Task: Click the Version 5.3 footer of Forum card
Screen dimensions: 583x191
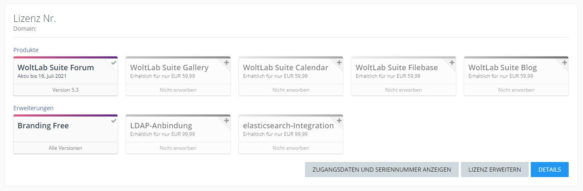Action: (65, 90)
